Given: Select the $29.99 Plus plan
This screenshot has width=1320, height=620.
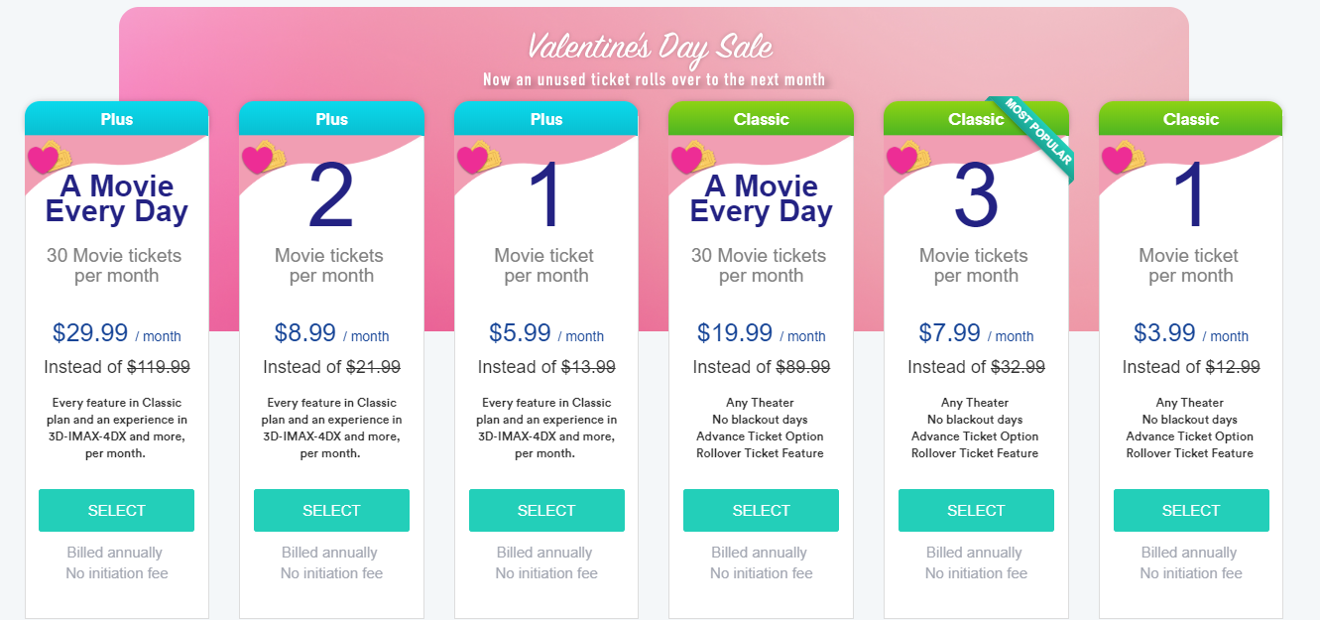Looking at the screenshot, I should [117, 510].
